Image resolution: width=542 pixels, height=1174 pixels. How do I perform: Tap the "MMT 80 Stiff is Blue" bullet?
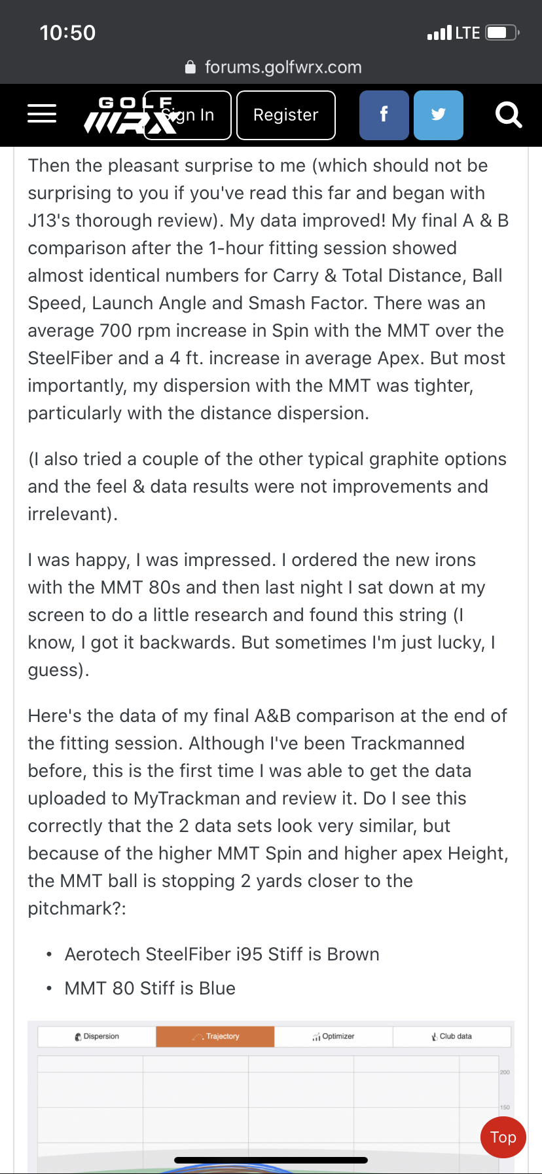tap(150, 988)
